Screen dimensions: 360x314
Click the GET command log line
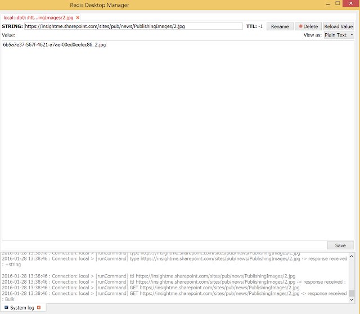pyautogui.click(x=151, y=288)
